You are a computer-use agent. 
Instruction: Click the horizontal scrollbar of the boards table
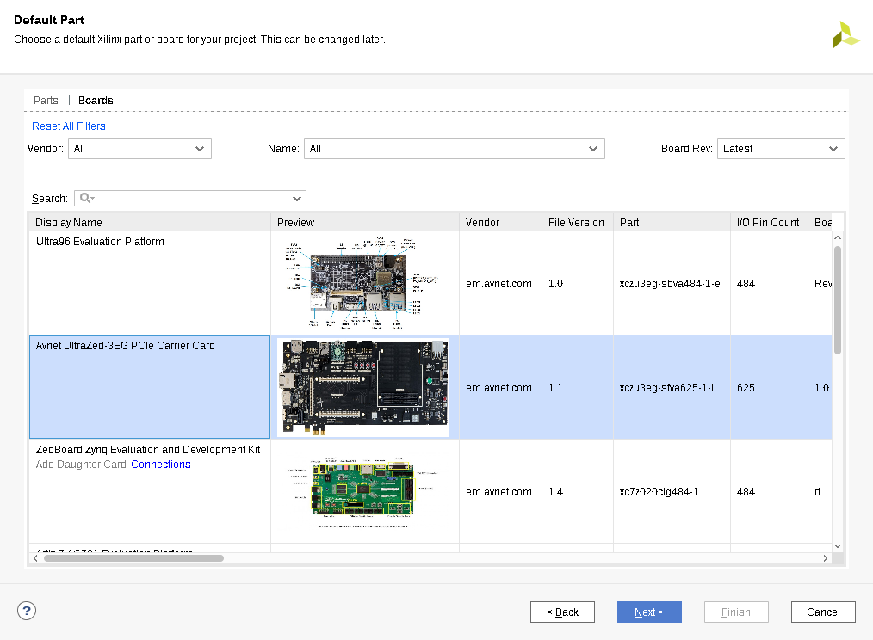click(x=133, y=558)
